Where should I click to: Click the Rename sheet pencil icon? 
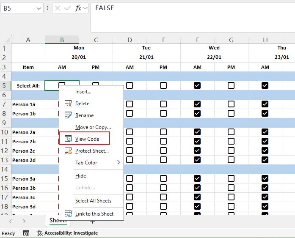(x=68, y=115)
